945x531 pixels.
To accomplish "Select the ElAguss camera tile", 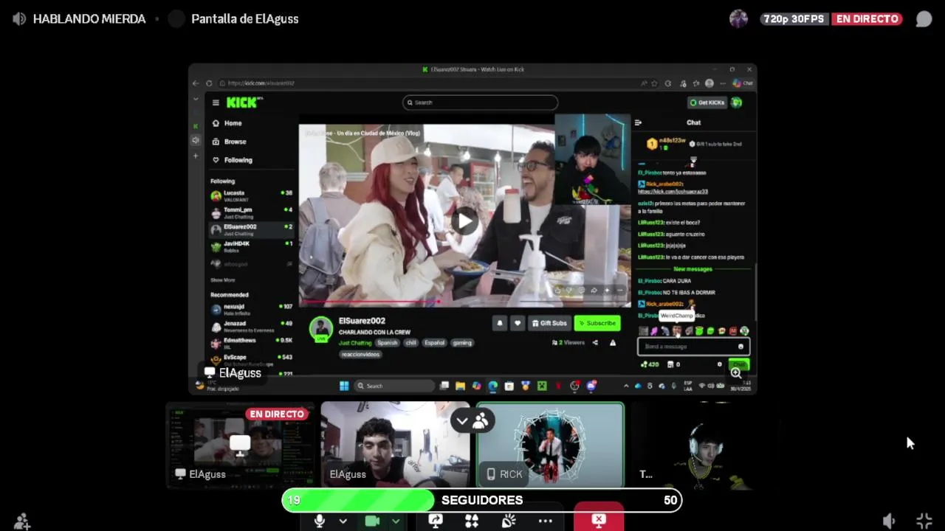I will tap(395, 445).
